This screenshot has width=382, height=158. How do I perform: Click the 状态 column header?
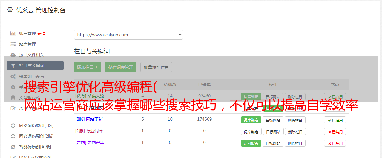pyautogui.click(x=335, y=84)
